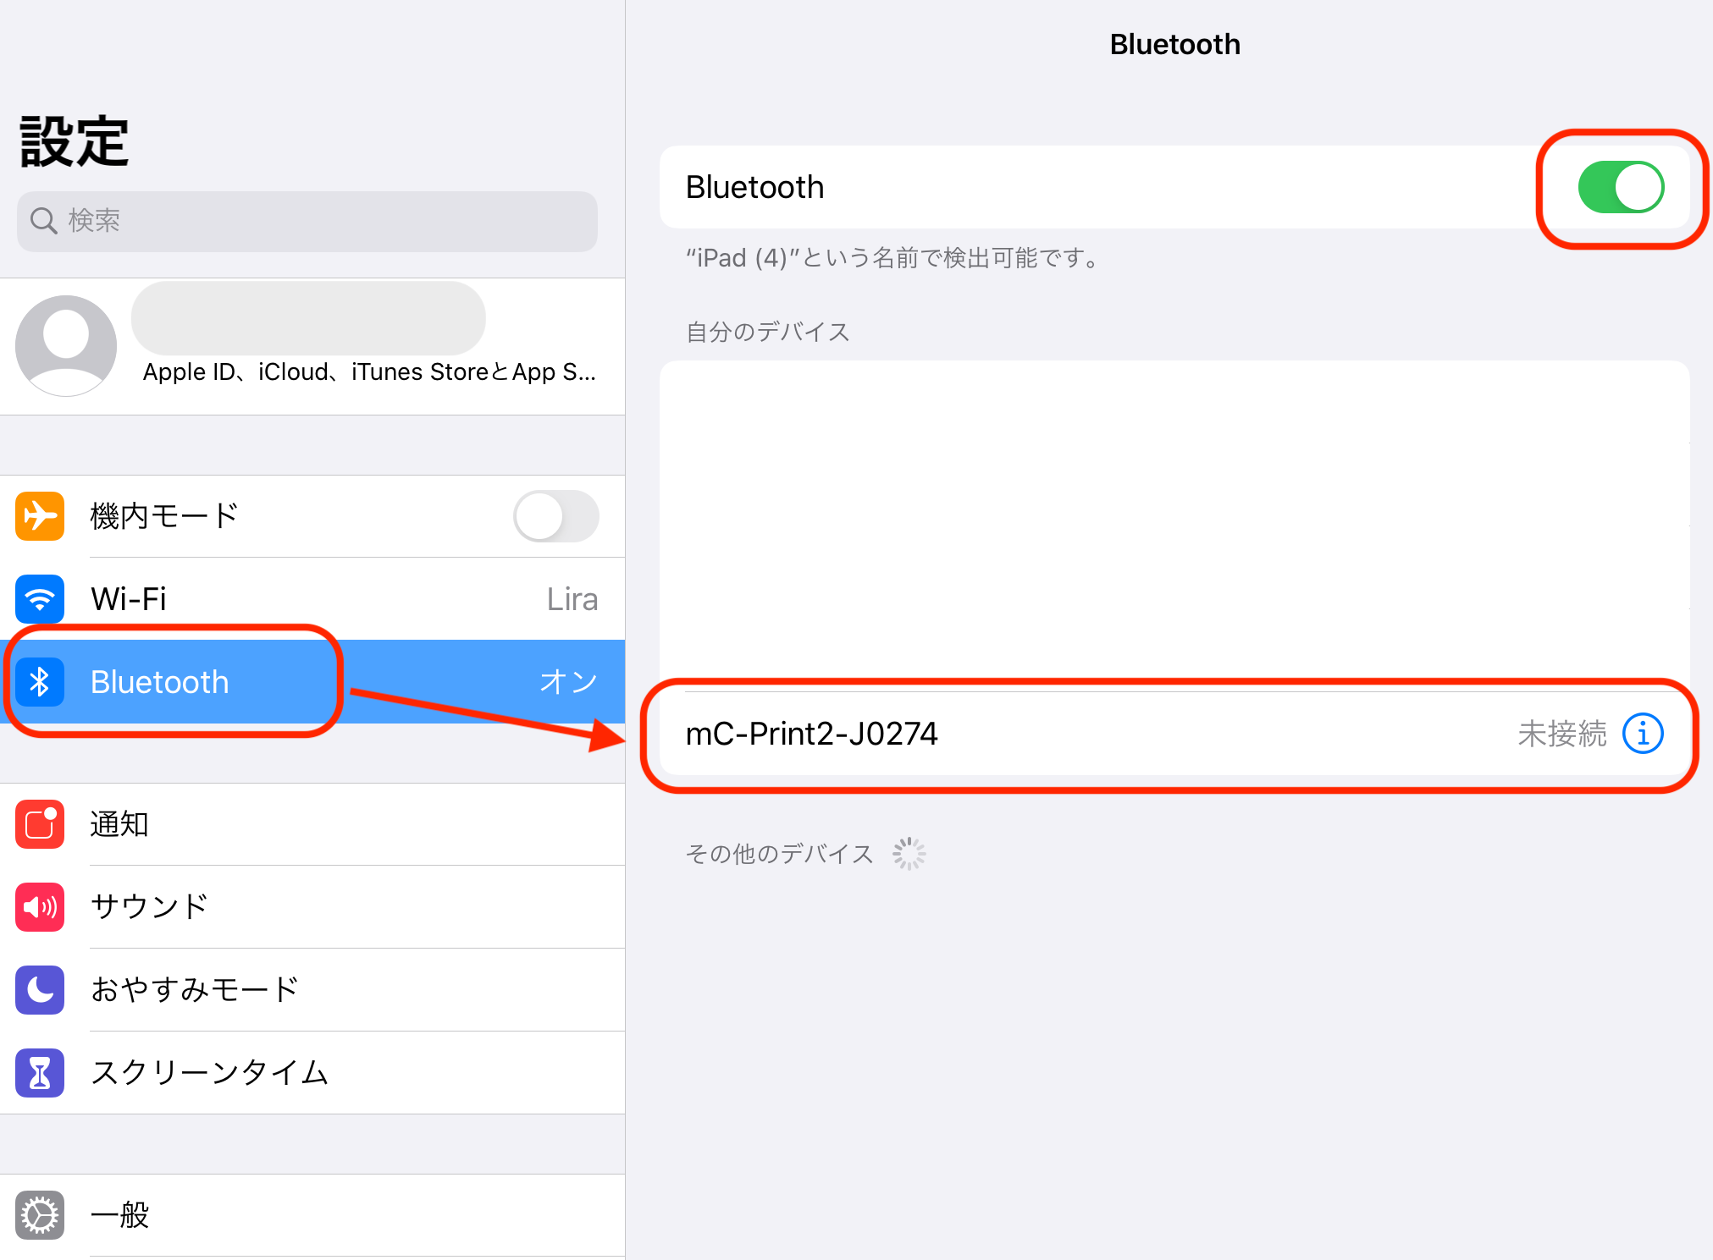This screenshot has width=1713, height=1260.
Task: Tap the 設定 heading
Action: tap(75, 142)
